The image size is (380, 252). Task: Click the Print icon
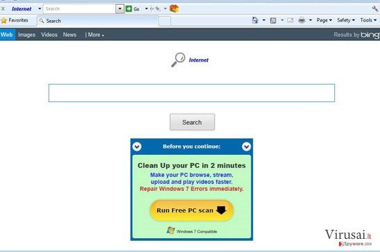pyautogui.click(x=301, y=20)
